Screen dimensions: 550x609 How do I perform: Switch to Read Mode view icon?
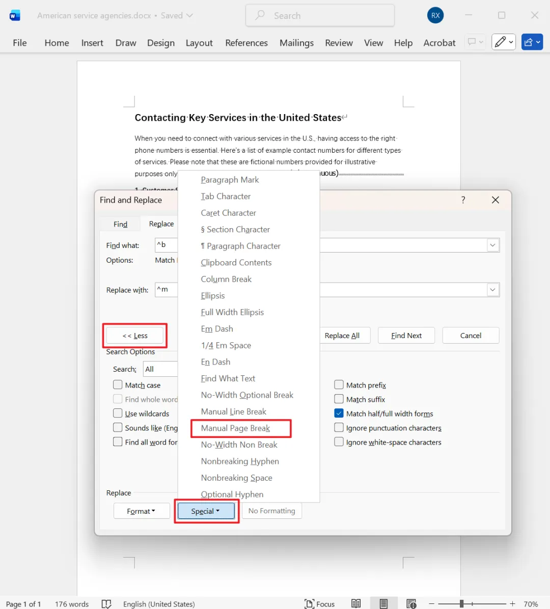click(356, 603)
